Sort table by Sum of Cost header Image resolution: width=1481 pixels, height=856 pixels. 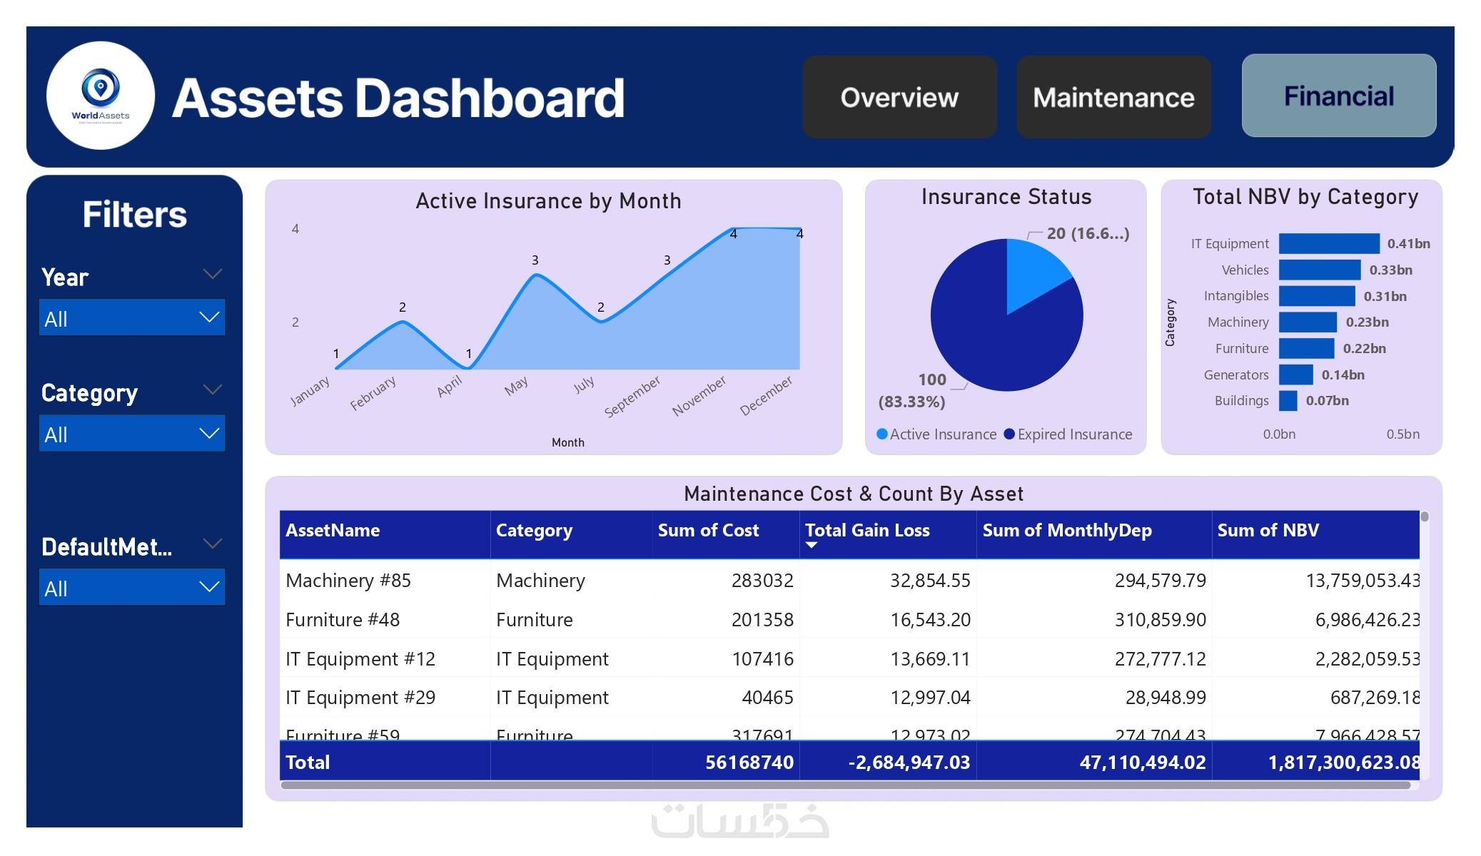coord(708,530)
